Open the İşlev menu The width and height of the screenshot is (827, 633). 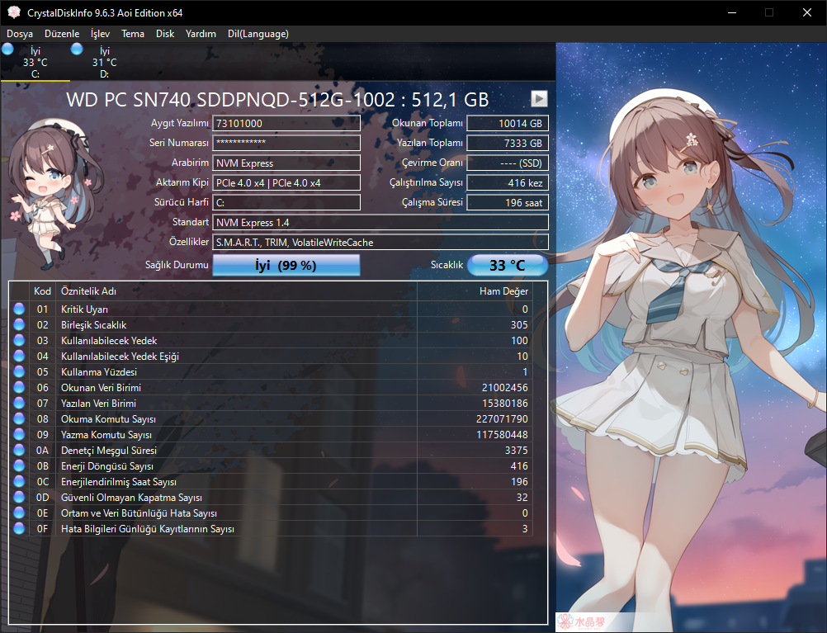click(100, 34)
